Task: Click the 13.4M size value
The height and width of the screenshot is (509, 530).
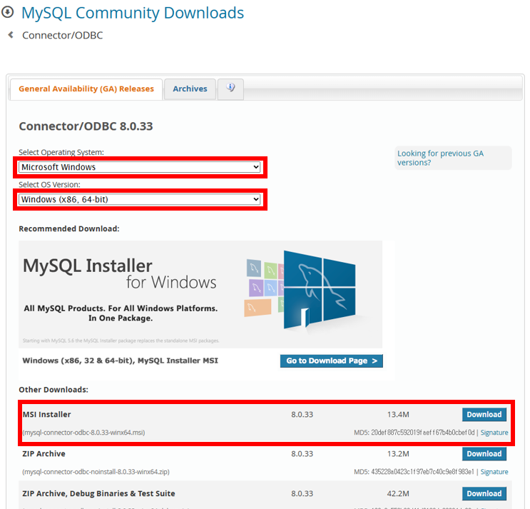Action: click(x=398, y=415)
